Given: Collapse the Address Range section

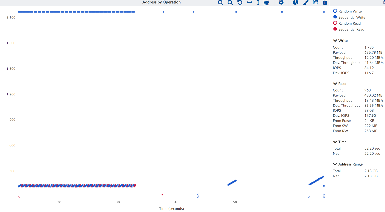Looking at the screenshot, I should pyautogui.click(x=335, y=164).
